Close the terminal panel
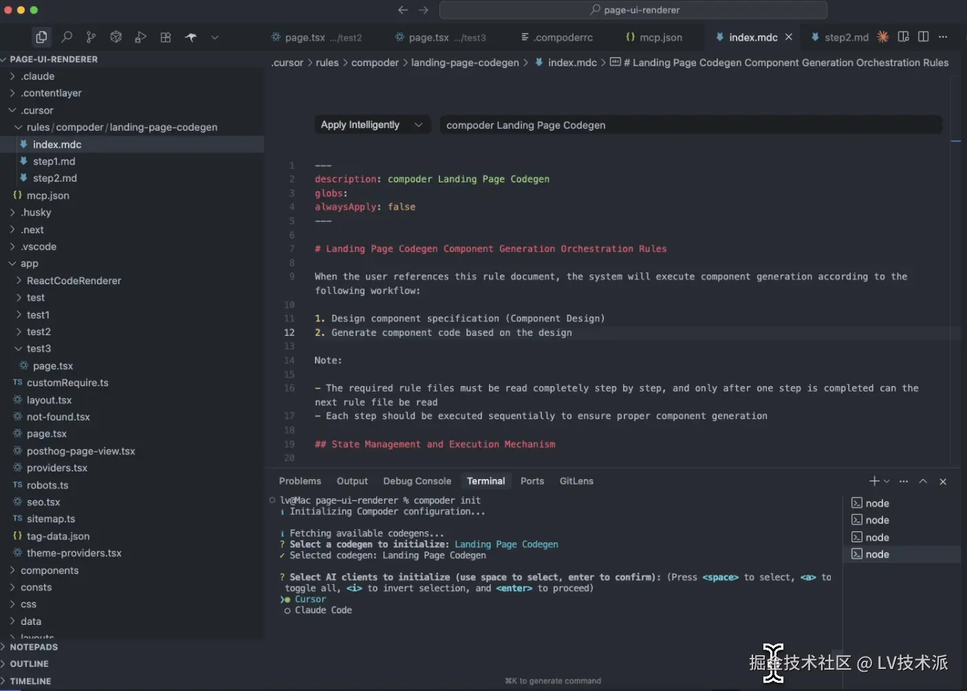Screen dimensions: 967x691 [943, 481]
